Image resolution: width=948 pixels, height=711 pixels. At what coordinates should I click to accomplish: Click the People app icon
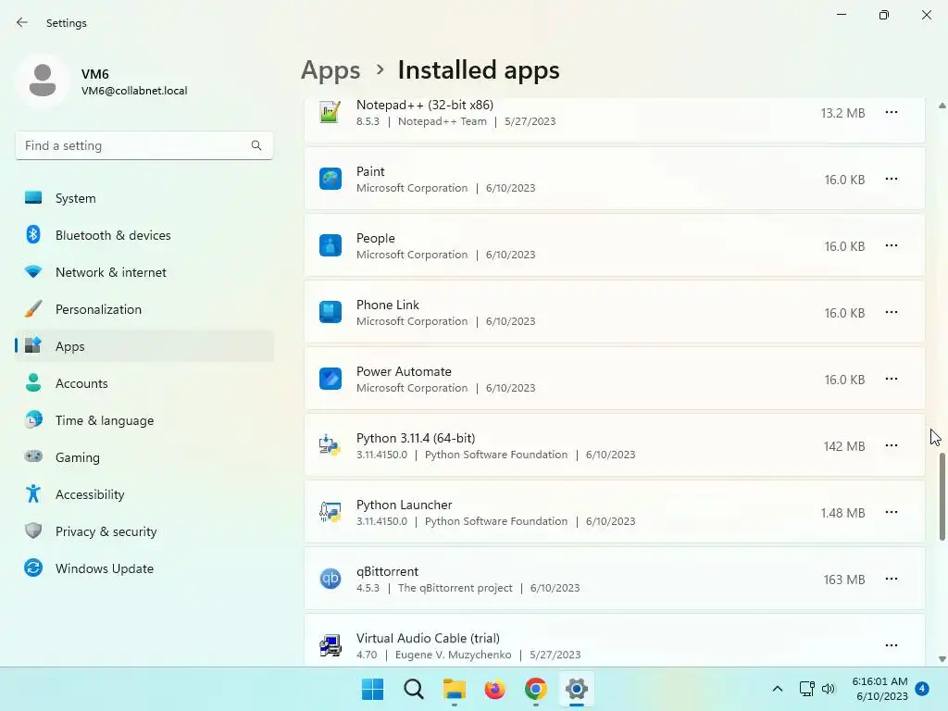click(x=331, y=245)
